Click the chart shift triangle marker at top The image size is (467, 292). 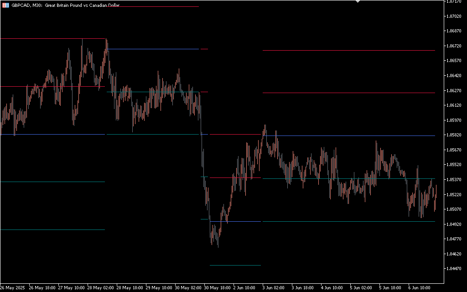[358, 1]
